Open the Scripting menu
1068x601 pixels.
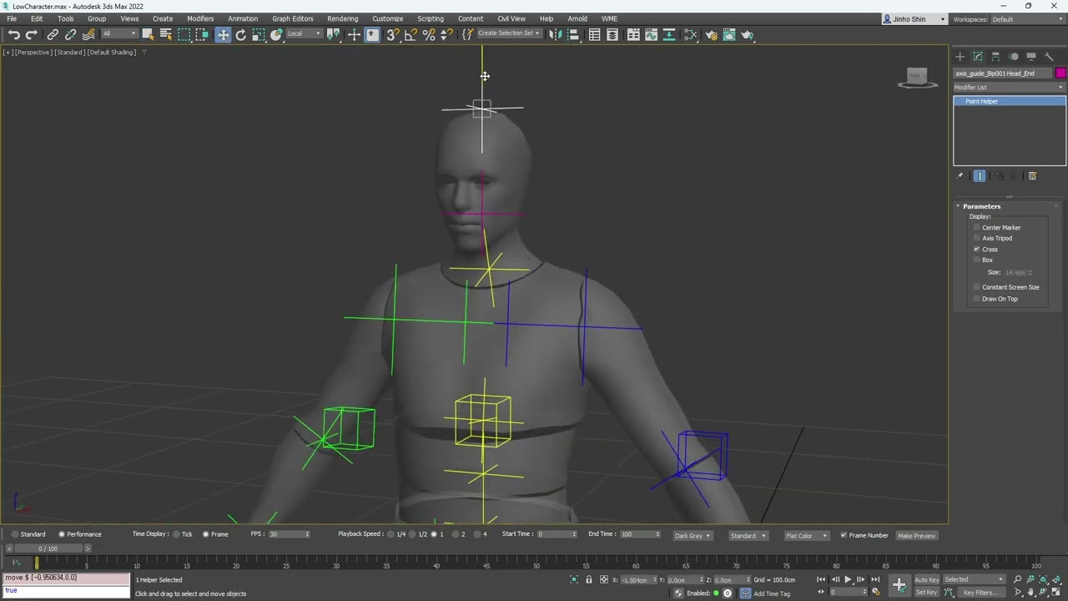(x=431, y=18)
